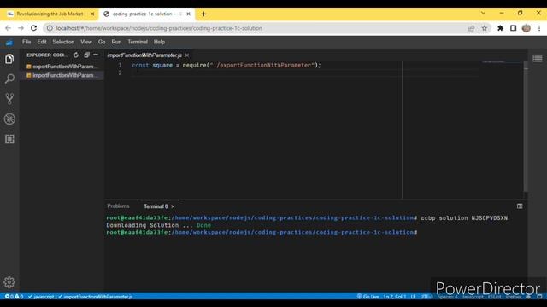Open the browser side panel icon
Screen dimensions: 547x307
point(513,28)
